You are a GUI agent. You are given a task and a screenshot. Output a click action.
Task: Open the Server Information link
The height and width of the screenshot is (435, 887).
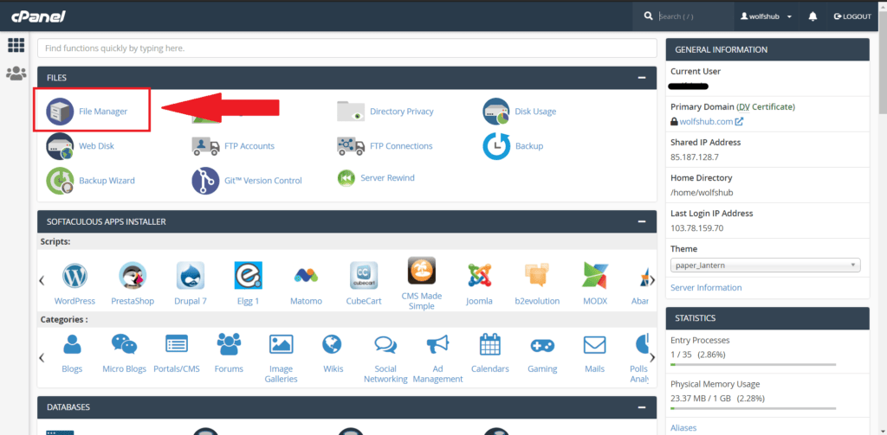706,287
